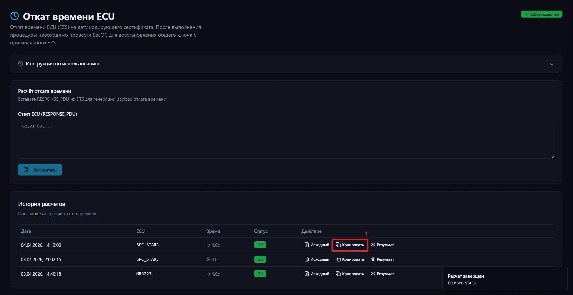Select the date cell 03.04.2026, 14:40:18
Image resolution: width=573 pixels, height=295 pixels.
(x=41, y=274)
